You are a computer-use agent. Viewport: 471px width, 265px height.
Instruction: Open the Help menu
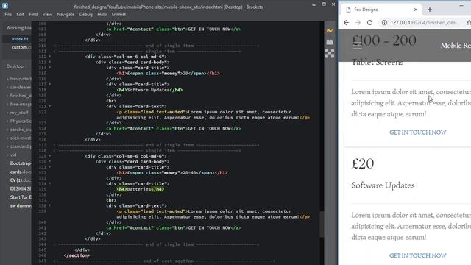click(102, 15)
